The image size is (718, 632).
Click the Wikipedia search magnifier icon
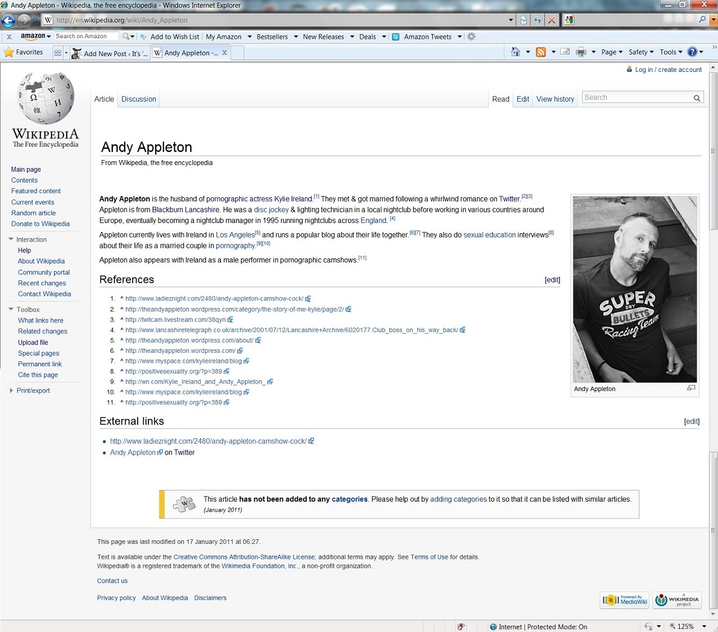[697, 98]
